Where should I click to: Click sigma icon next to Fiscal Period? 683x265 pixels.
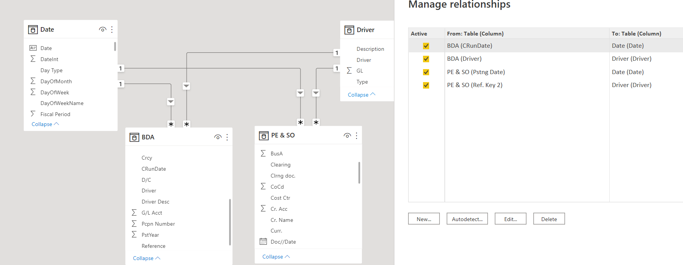[x=33, y=114]
